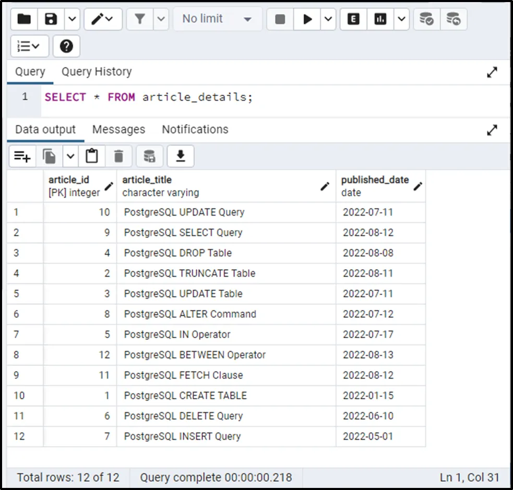Screen dimensions: 513x490
Task: Open the Filter options dropdown arrow
Action: tap(160, 19)
